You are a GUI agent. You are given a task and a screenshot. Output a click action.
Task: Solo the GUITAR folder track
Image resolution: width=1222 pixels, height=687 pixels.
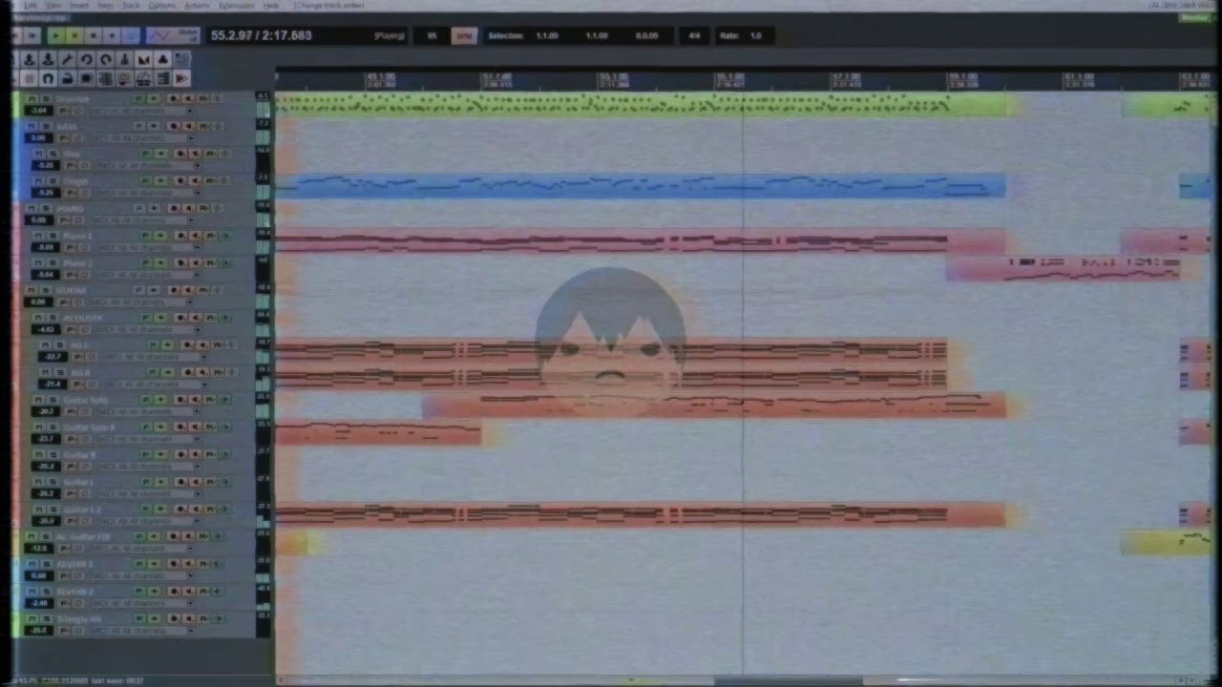tap(46, 290)
